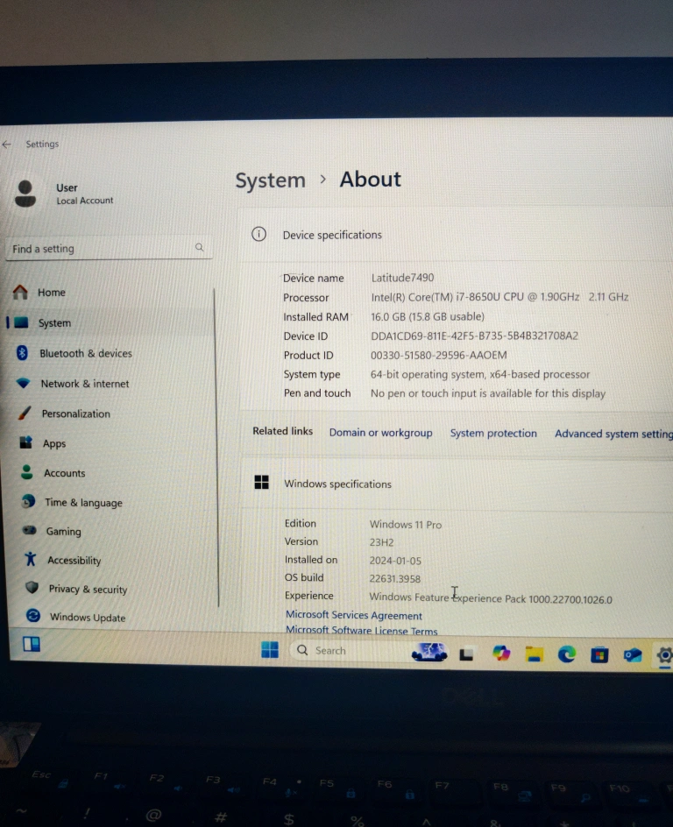This screenshot has width=673, height=827.
Task: Click the device name Latitude7490
Action: coord(402,278)
